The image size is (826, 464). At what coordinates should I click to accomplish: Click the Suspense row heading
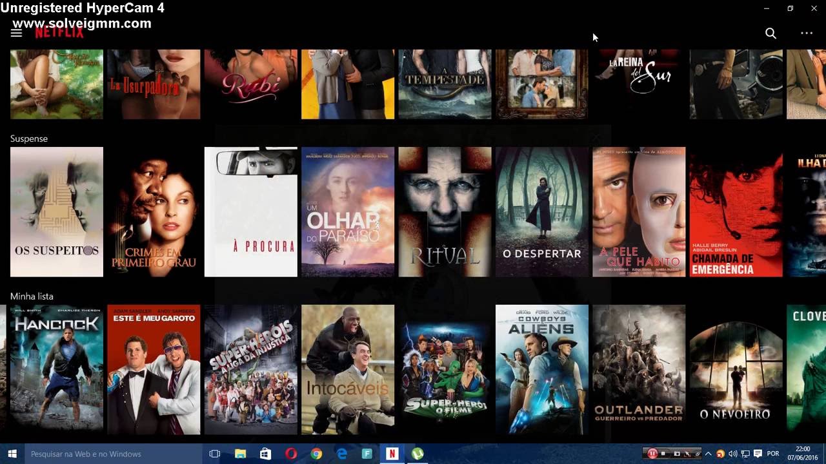29,139
